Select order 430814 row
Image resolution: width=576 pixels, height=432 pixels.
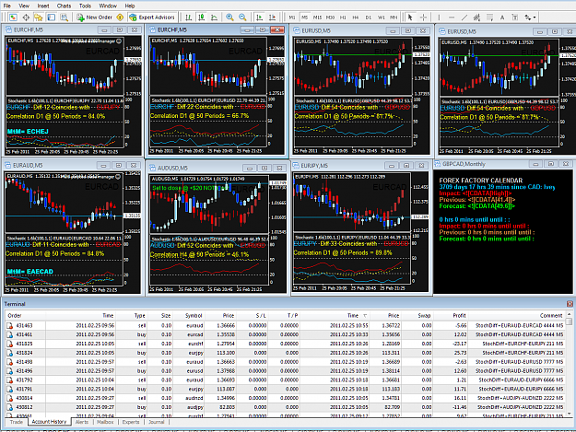tap(285, 398)
